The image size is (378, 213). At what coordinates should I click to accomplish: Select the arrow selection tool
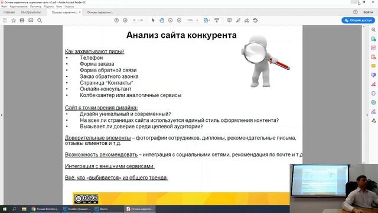(x=153, y=20)
